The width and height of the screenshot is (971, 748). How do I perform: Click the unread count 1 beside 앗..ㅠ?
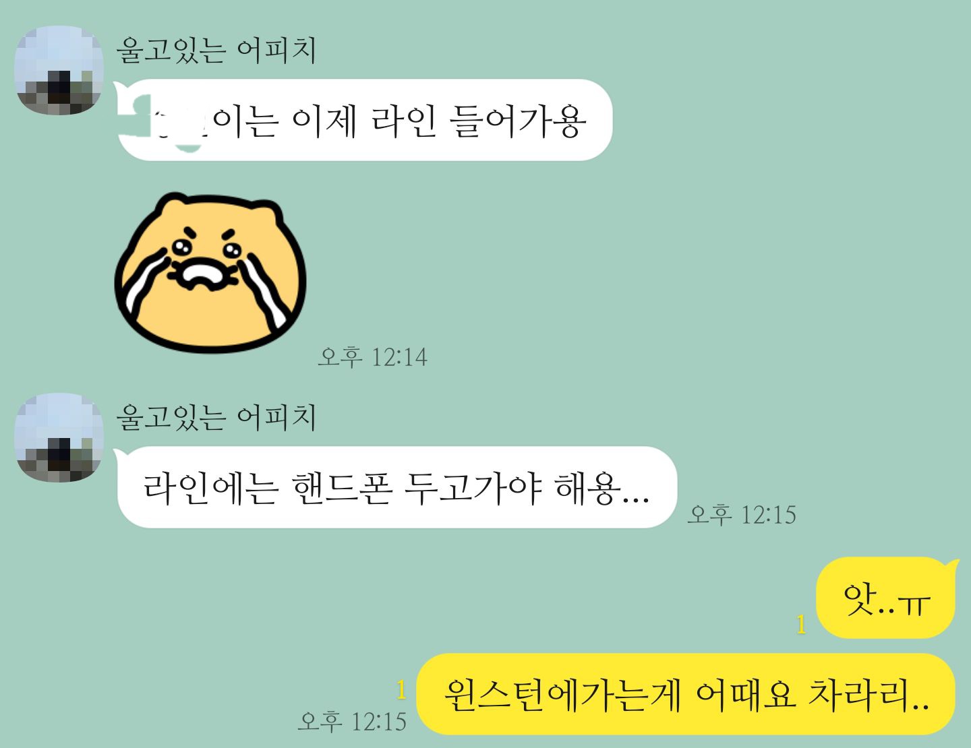point(801,625)
